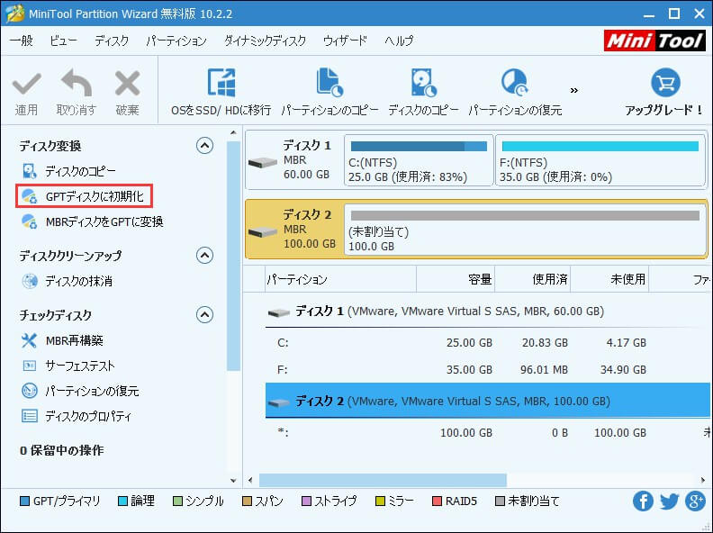This screenshot has height=533, width=713.
Task: Click the sidebar scroll up arrow
Action: [x=233, y=132]
